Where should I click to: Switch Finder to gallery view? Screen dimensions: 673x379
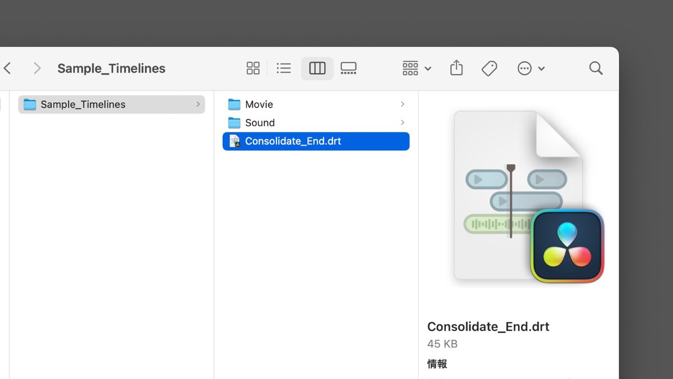click(348, 69)
